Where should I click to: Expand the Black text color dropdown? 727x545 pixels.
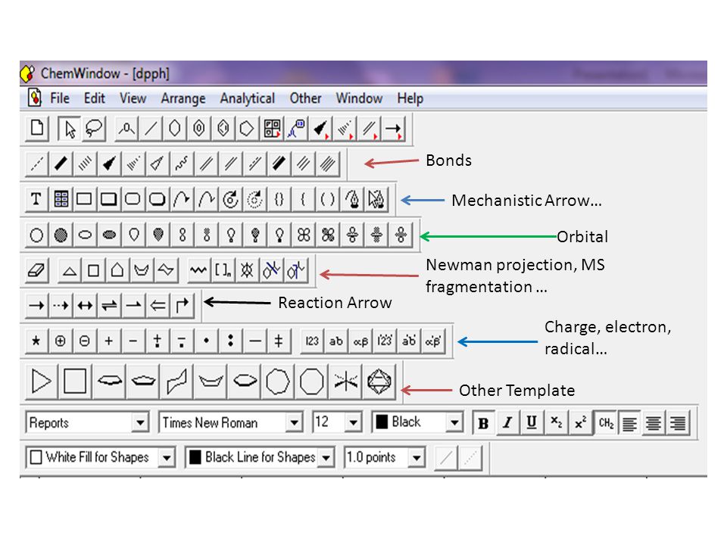(x=454, y=422)
